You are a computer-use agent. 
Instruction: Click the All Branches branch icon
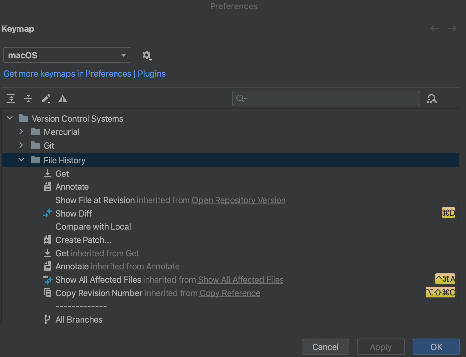tap(48, 319)
